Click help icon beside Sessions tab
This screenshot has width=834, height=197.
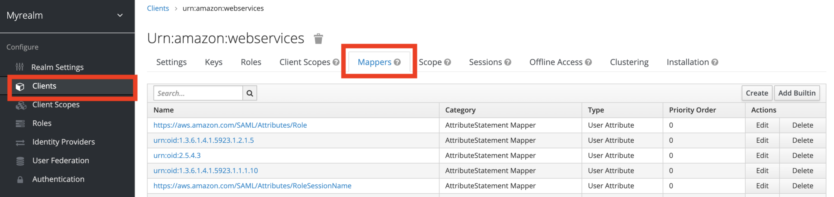pos(508,62)
